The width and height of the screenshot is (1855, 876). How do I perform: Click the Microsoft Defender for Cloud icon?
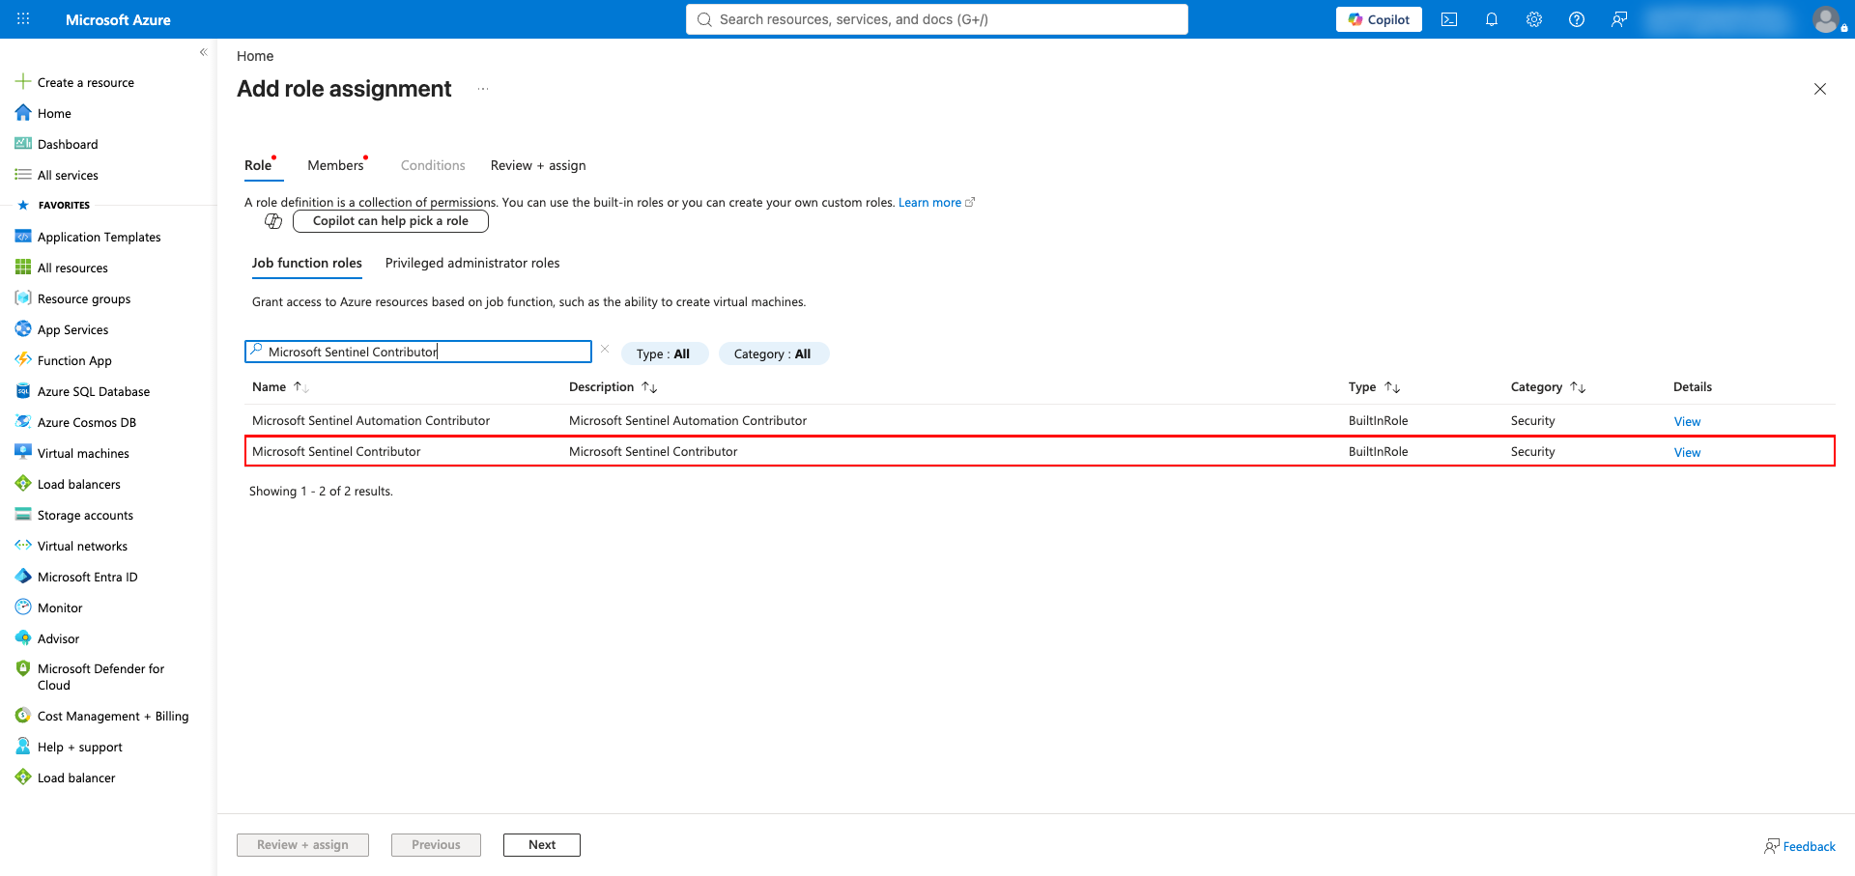tap(23, 668)
